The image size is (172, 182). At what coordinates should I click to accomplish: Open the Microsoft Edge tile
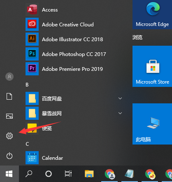click(x=152, y=14)
